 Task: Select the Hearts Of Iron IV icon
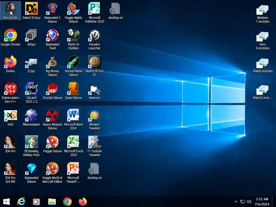(x=95, y=66)
